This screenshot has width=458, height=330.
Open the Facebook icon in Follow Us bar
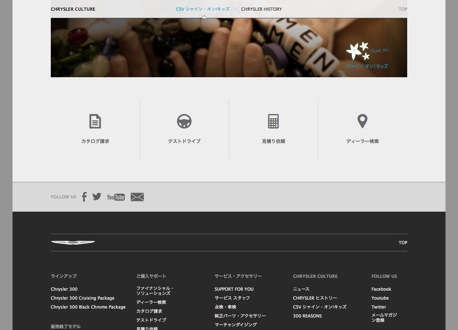(84, 197)
